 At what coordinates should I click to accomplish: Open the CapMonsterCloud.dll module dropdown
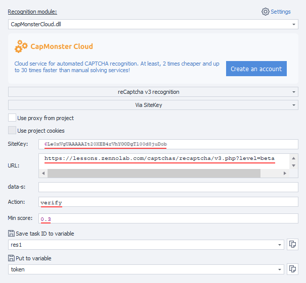(294, 24)
